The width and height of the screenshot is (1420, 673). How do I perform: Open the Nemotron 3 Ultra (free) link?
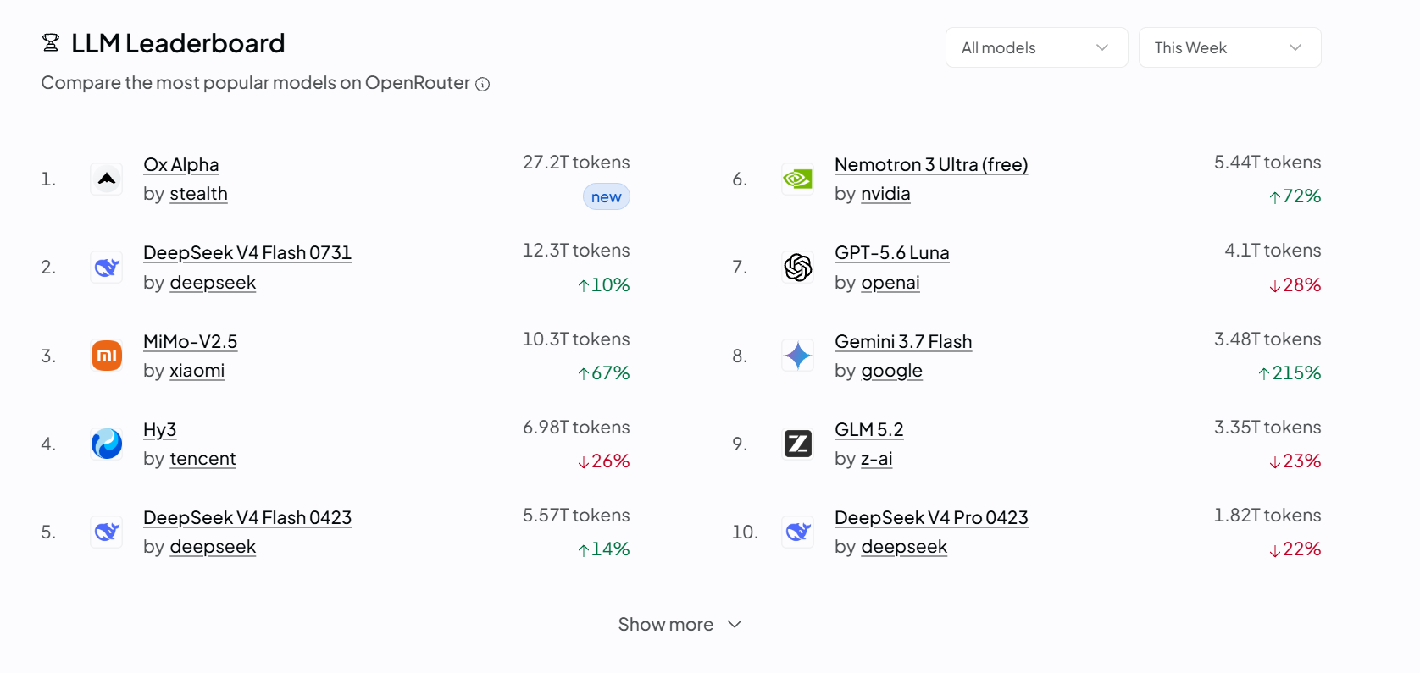click(931, 165)
